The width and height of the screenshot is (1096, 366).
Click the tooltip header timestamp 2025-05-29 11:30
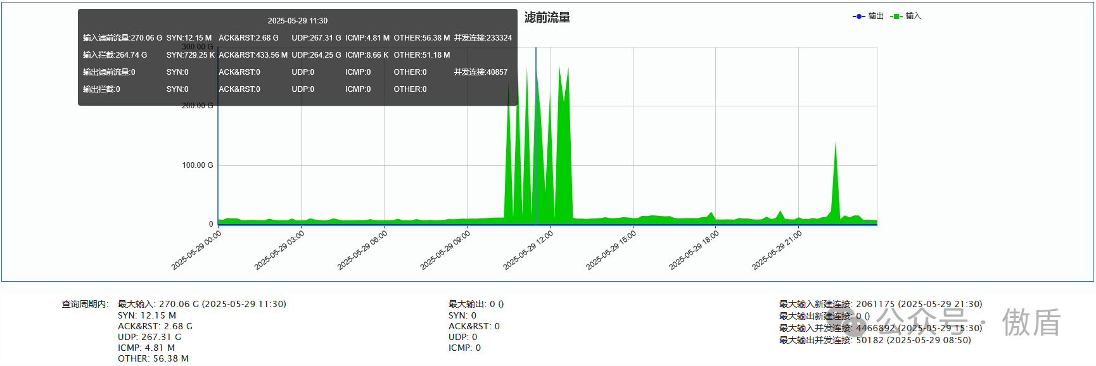pyautogui.click(x=298, y=21)
